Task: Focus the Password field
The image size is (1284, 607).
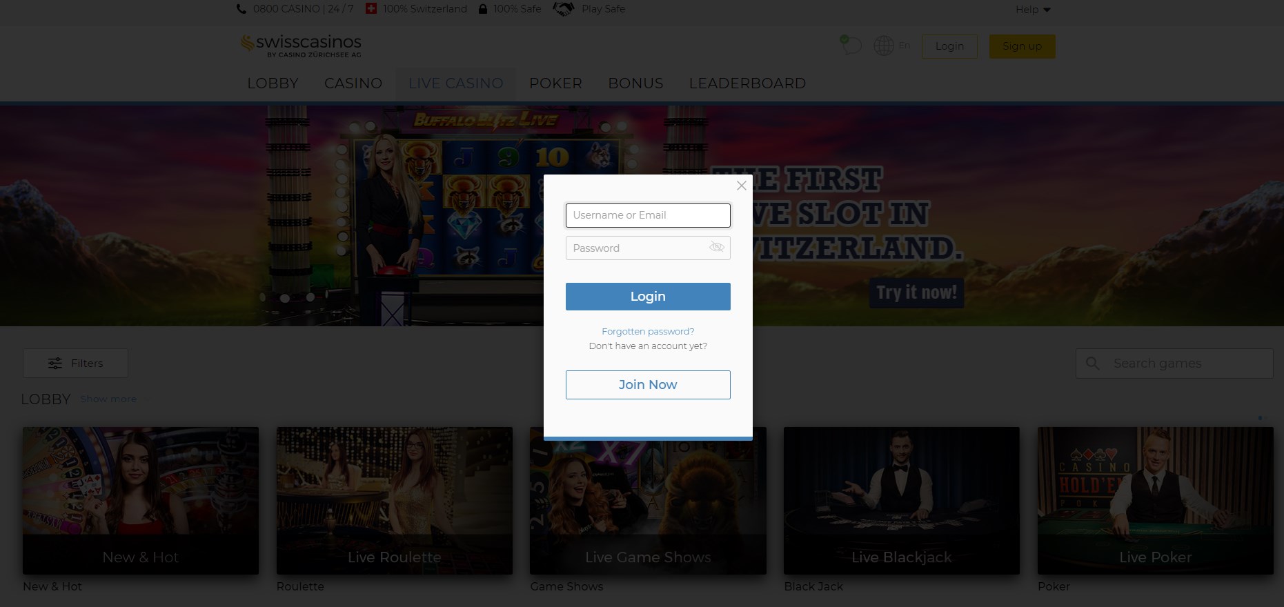Action: [648, 248]
